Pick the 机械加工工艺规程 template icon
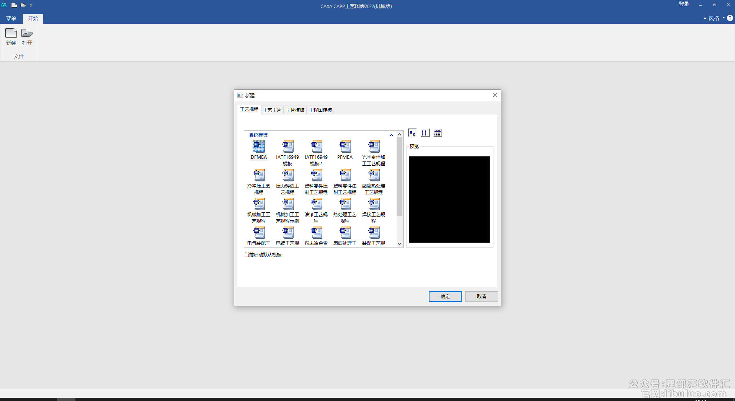 pyautogui.click(x=259, y=204)
